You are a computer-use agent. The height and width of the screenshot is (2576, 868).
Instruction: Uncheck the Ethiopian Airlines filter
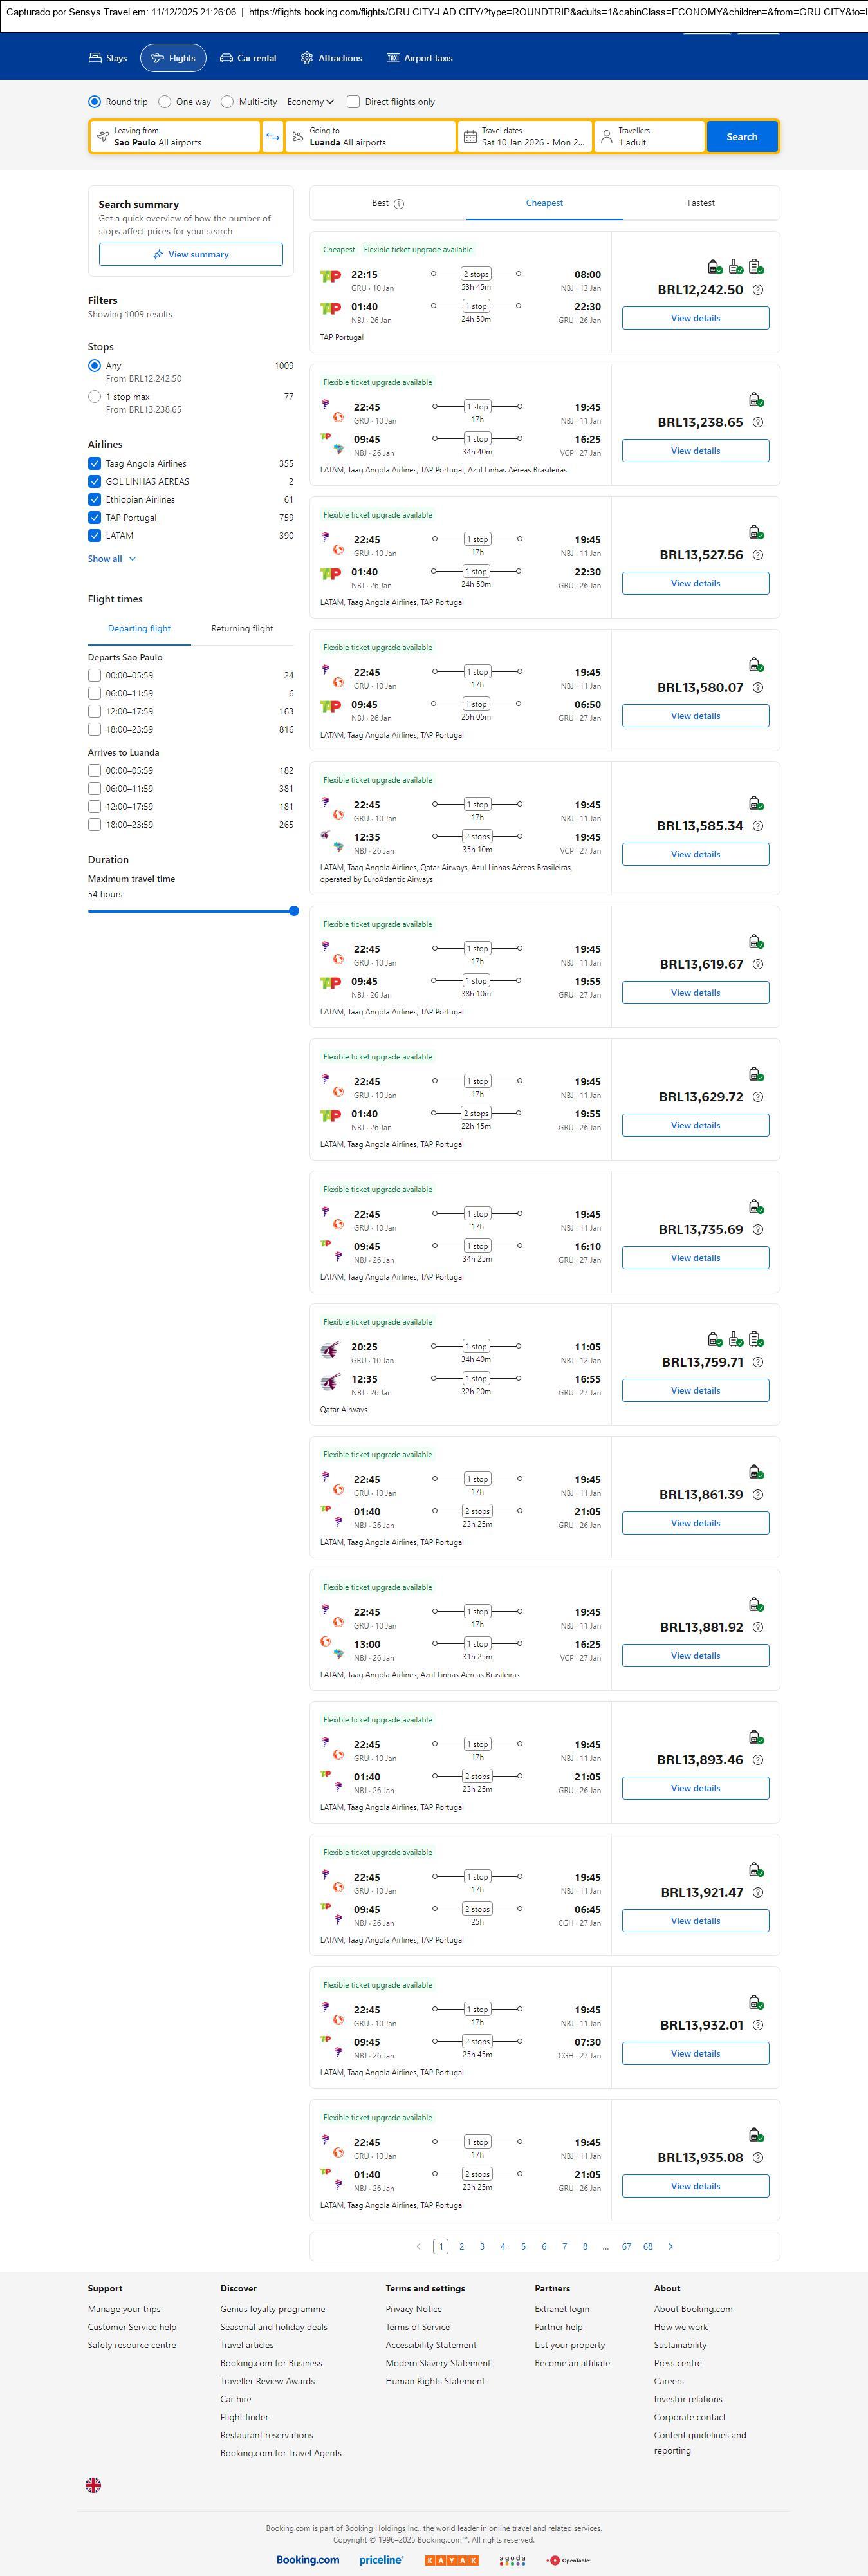(94, 500)
